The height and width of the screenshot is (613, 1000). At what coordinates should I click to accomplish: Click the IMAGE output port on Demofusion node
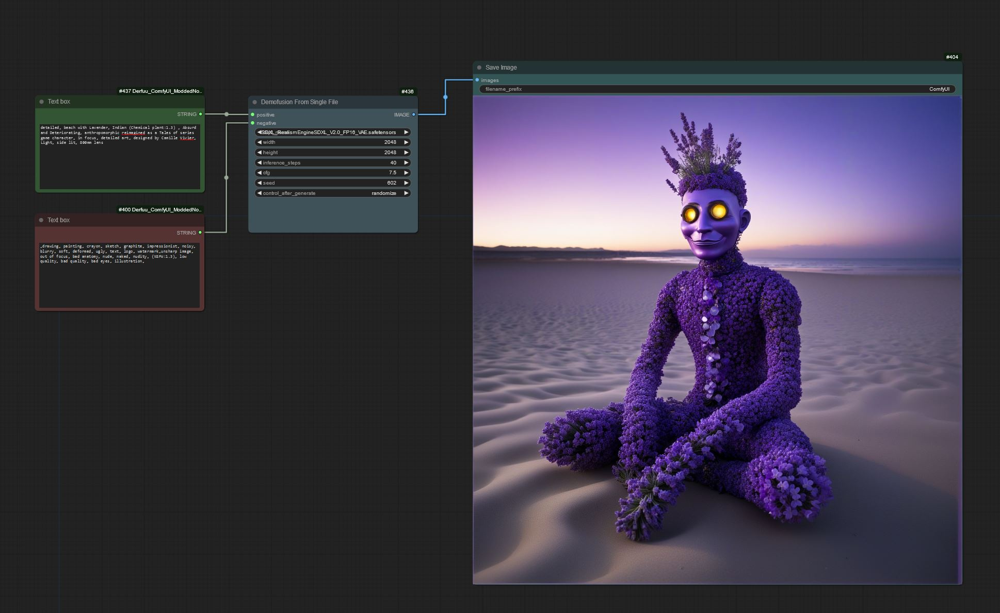pyautogui.click(x=413, y=114)
